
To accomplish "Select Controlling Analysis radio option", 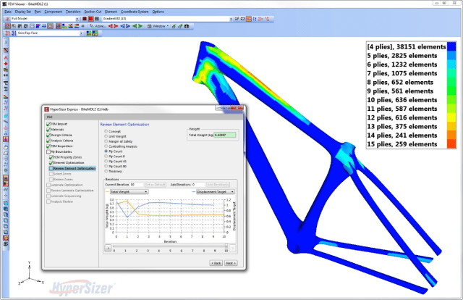I will pos(106,146).
